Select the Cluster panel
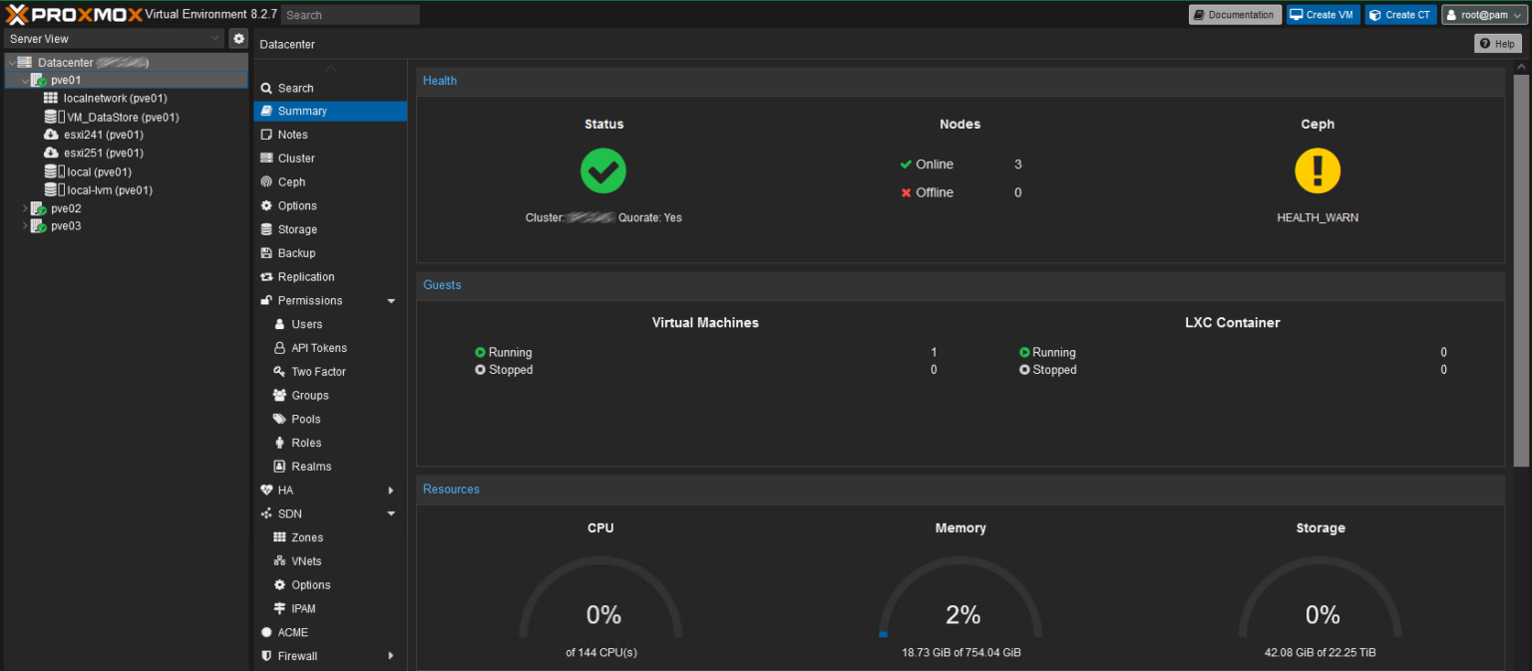This screenshot has width=1532, height=671. (293, 158)
